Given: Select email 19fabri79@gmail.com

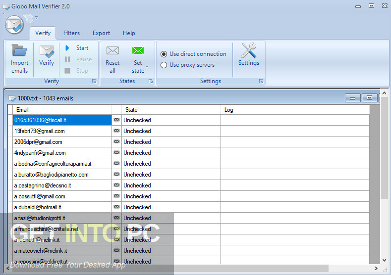Looking at the screenshot, I should (62, 131).
